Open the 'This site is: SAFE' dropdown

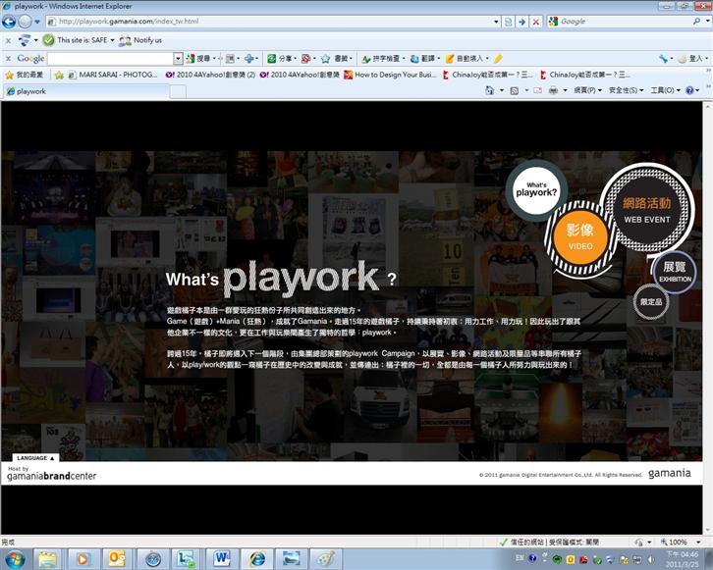(112, 40)
